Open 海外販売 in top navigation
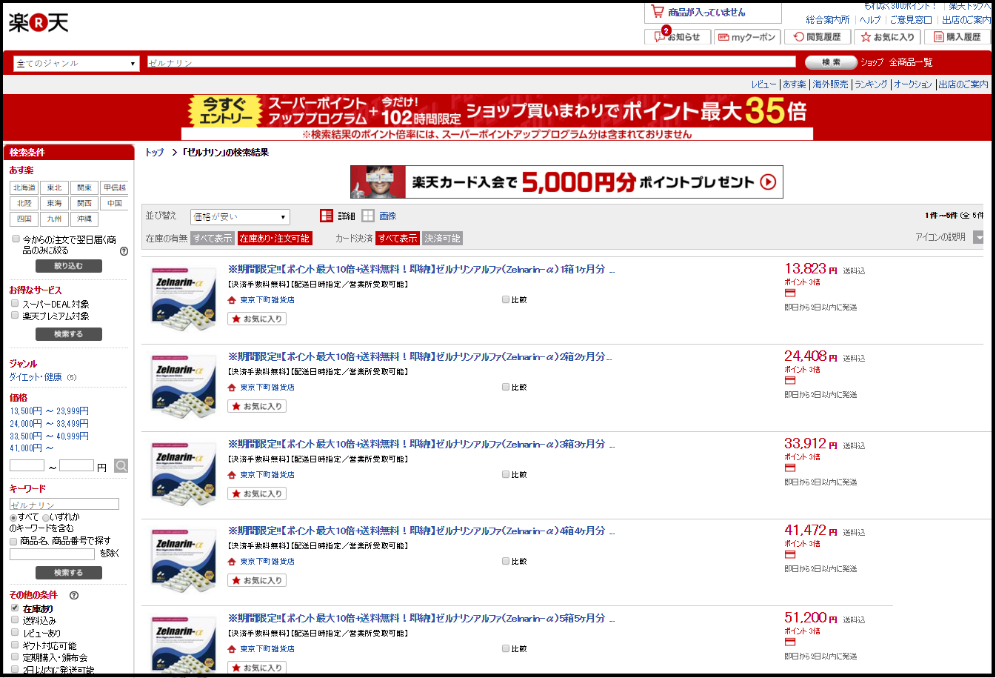This screenshot has height=678, width=996. click(x=830, y=84)
